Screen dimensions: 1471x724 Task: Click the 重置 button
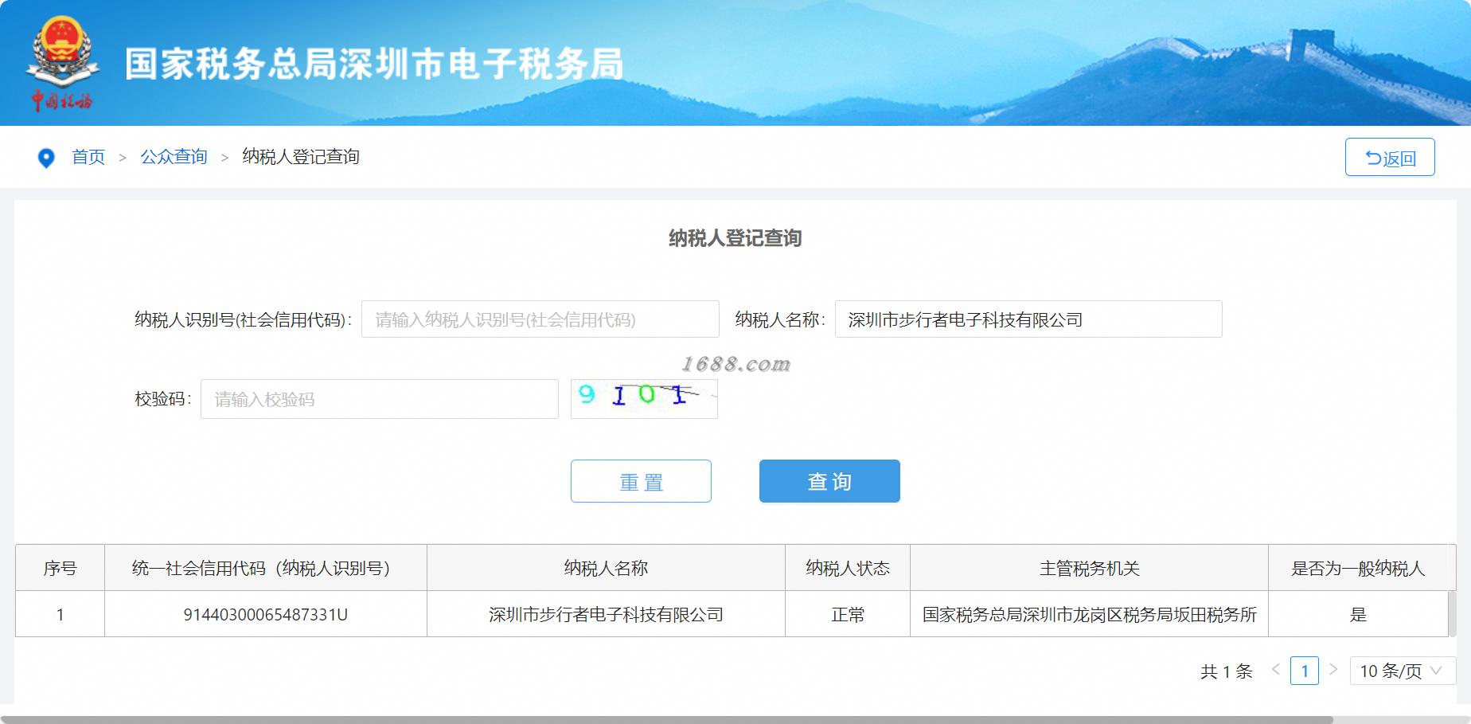(641, 481)
